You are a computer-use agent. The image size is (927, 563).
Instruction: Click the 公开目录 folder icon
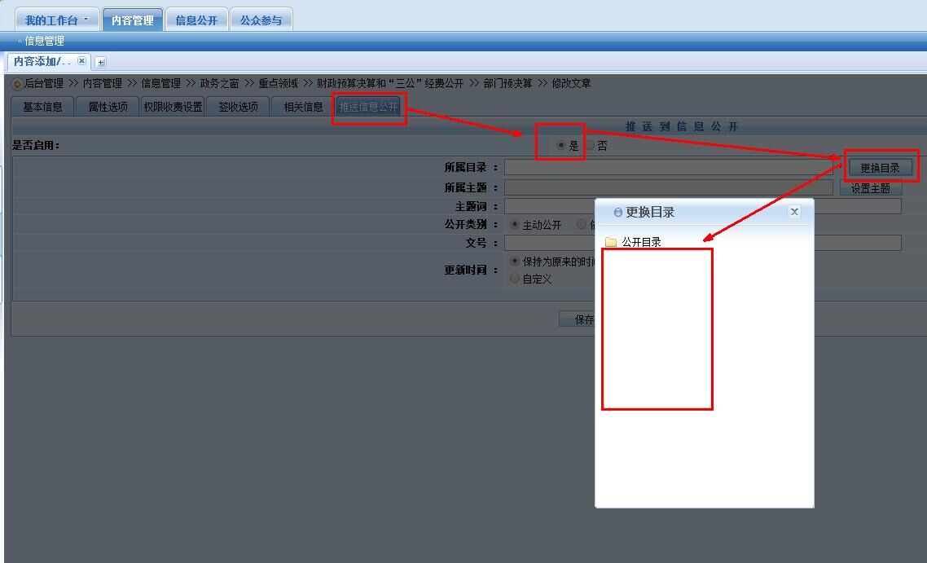[x=611, y=242]
